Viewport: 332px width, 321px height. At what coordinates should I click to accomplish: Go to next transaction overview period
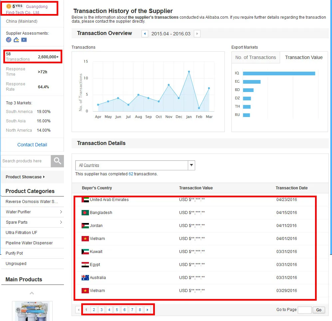click(197, 34)
